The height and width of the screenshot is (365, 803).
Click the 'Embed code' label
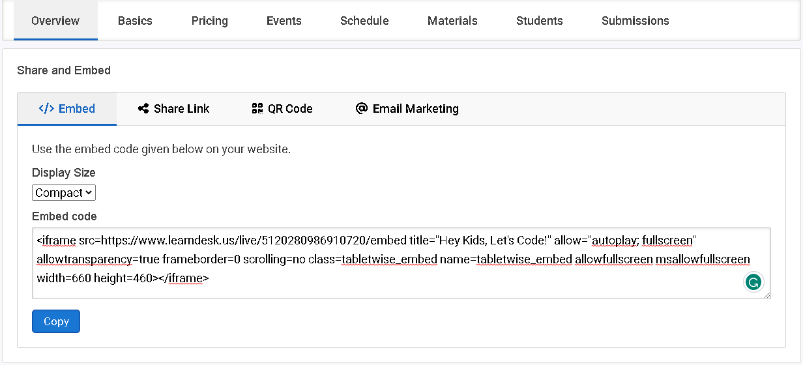(65, 216)
